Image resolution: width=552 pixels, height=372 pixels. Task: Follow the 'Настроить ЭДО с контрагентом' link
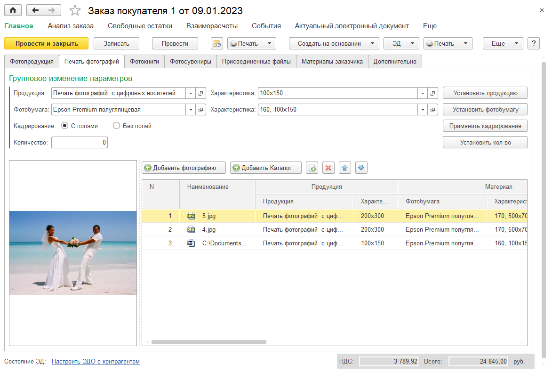click(x=96, y=362)
